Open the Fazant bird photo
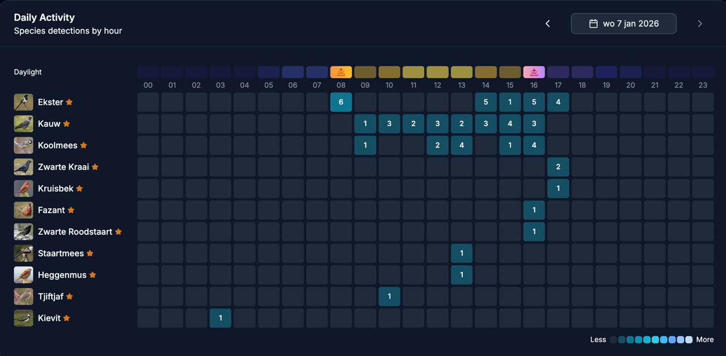The width and height of the screenshot is (726, 356). [23, 210]
